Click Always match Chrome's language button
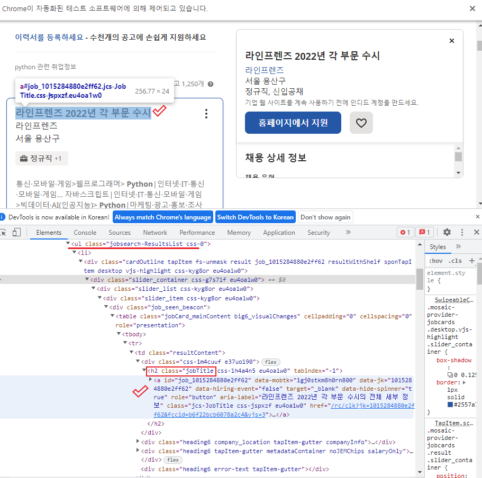 click(162, 217)
